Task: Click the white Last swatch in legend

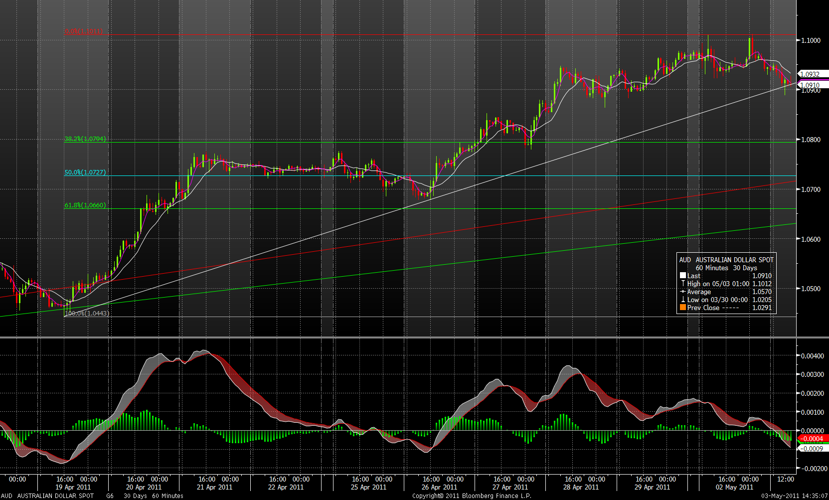Action: (x=683, y=276)
